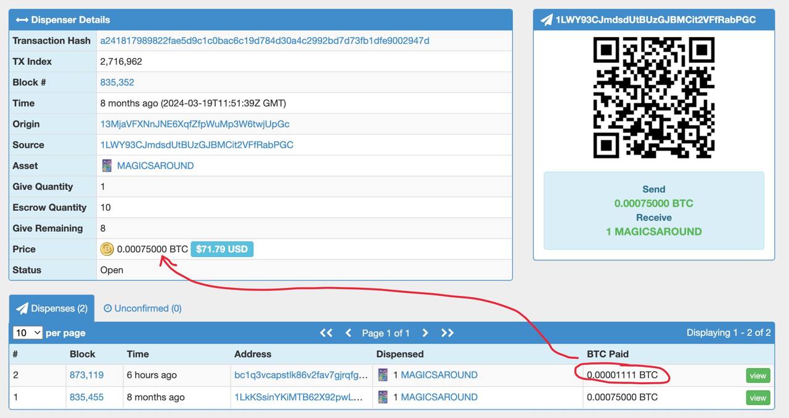Go to next page arrow
This screenshot has height=418, width=789.
(425, 333)
